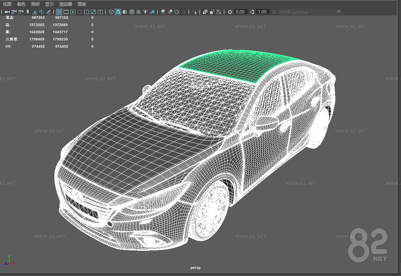401x276 pixels.
Task: Open the 面板 (Panels) menu
Action: point(82,4)
